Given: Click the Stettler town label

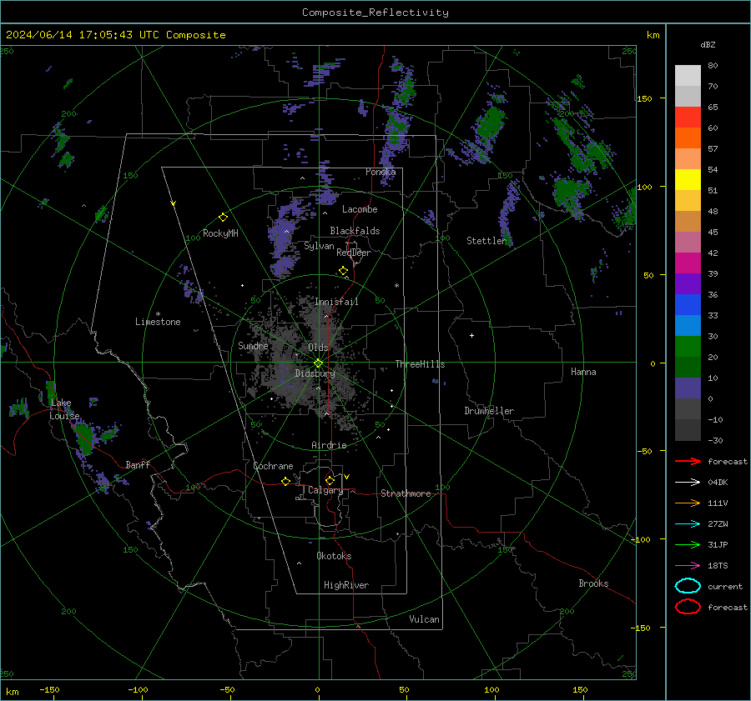Looking at the screenshot, I should coord(486,241).
